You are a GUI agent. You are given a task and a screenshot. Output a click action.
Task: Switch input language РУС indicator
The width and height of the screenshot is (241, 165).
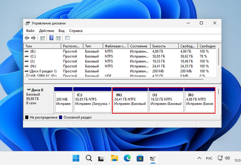[x=209, y=158]
